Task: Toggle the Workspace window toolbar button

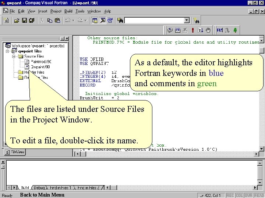Action: coord(95,21)
